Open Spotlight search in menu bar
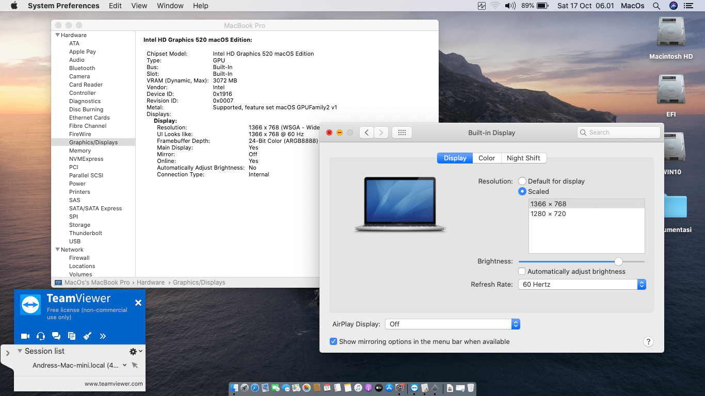Screen dimensions: 705x396 pyautogui.click(x=656, y=6)
